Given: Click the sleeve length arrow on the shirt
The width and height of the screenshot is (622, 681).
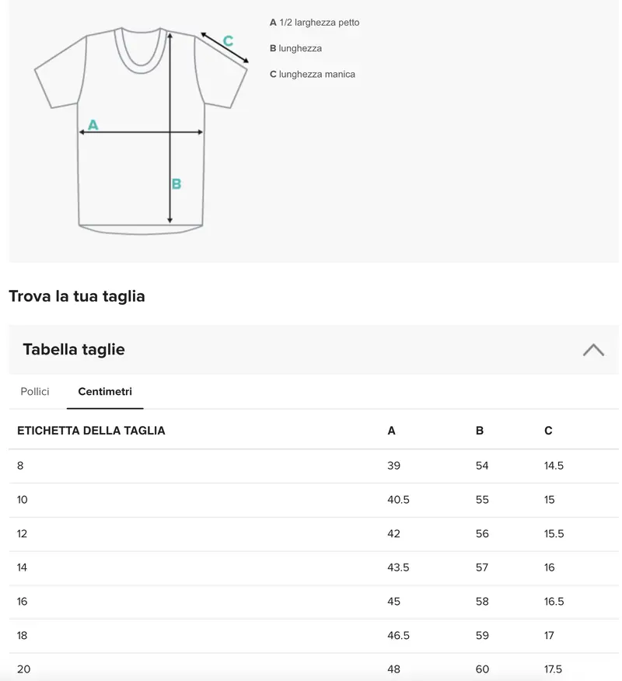Looking at the screenshot, I should [225, 48].
